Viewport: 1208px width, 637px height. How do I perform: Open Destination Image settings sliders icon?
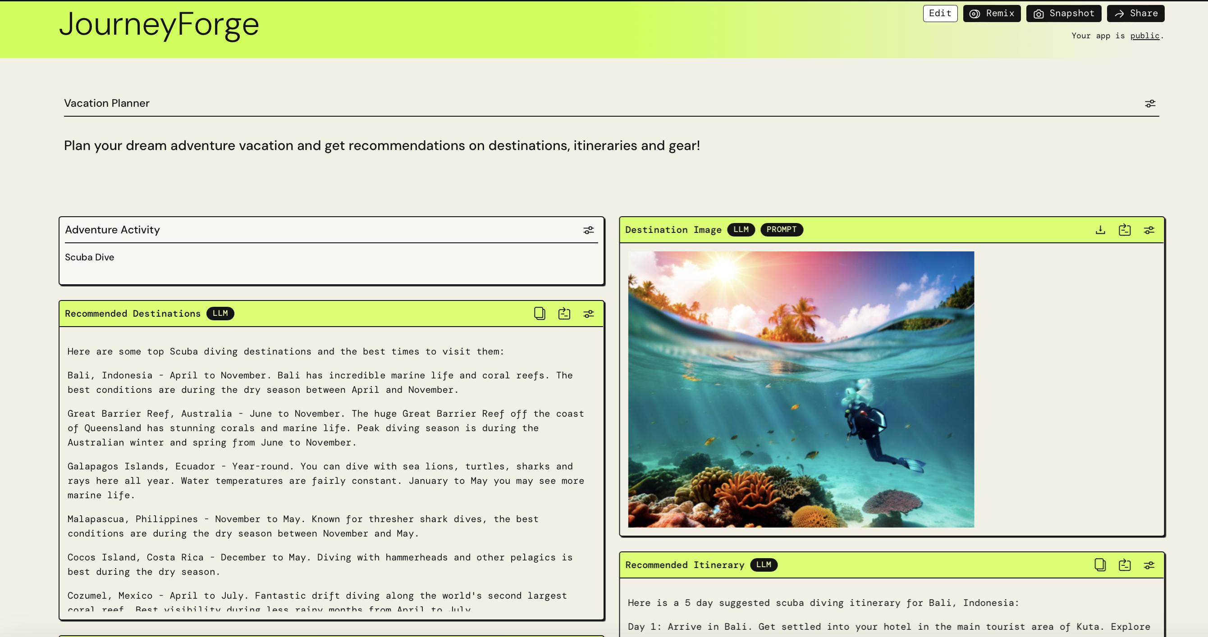tap(1149, 230)
